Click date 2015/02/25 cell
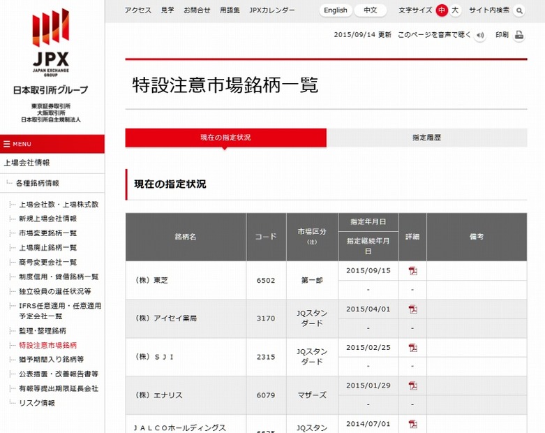This screenshot has height=433, width=545. tap(368, 347)
